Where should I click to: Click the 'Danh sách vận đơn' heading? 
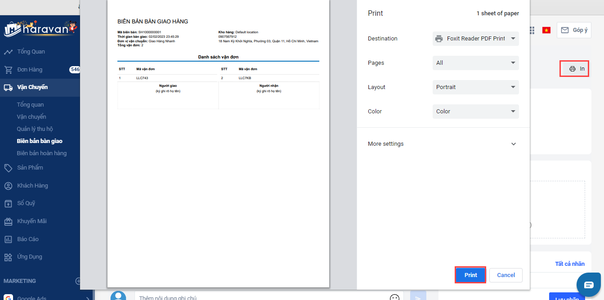[218, 57]
